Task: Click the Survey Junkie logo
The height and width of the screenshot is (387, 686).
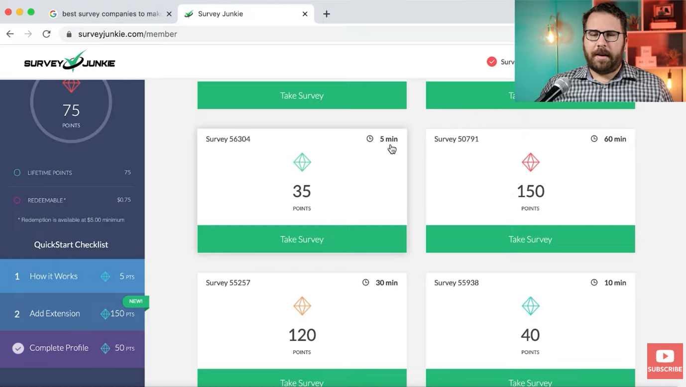Action: coord(70,62)
